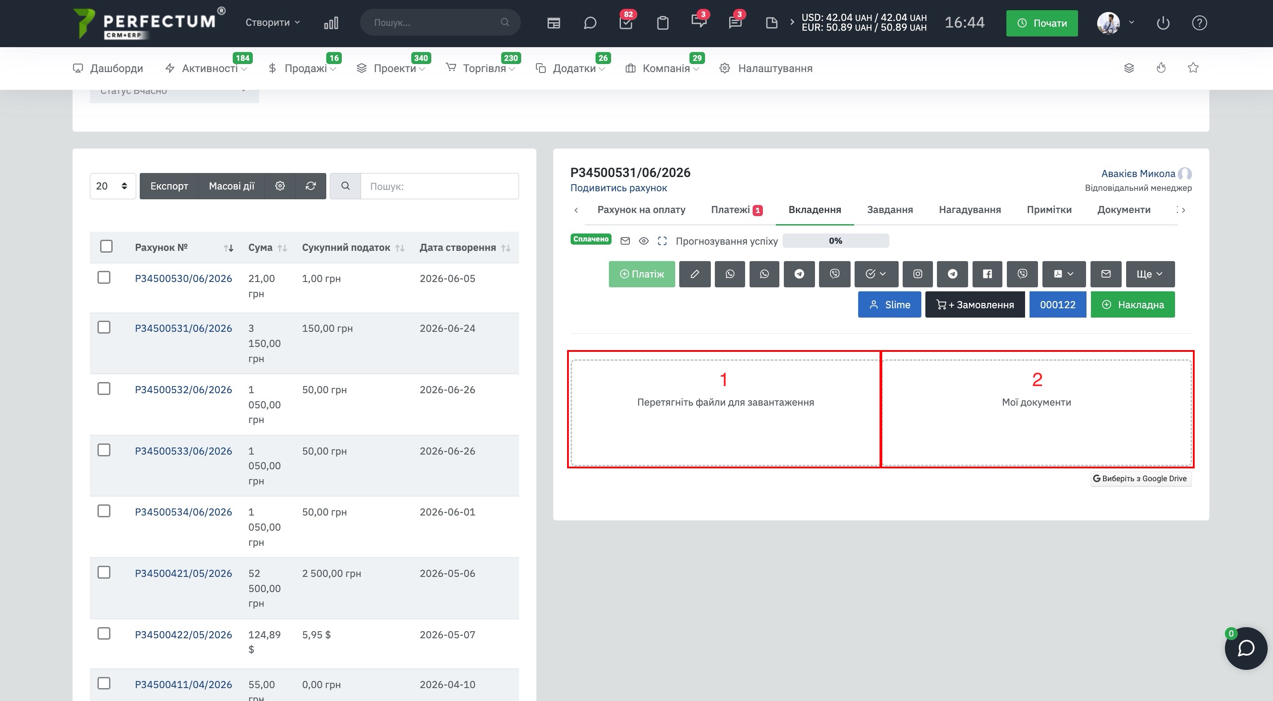Focus the table Пошук input field
The height and width of the screenshot is (701, 1273).
click(x=439, y=186)
